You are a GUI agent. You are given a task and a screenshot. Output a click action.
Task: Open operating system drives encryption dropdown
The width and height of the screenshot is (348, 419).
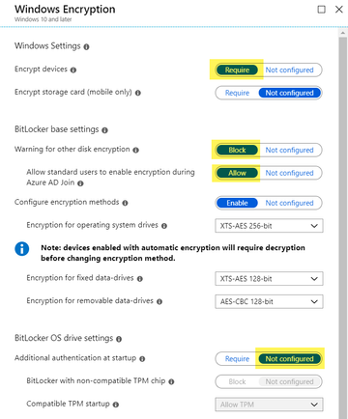tap(269, 226)
